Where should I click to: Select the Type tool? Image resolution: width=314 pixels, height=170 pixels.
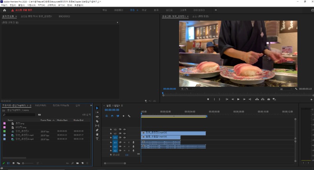tap(97, 139)
